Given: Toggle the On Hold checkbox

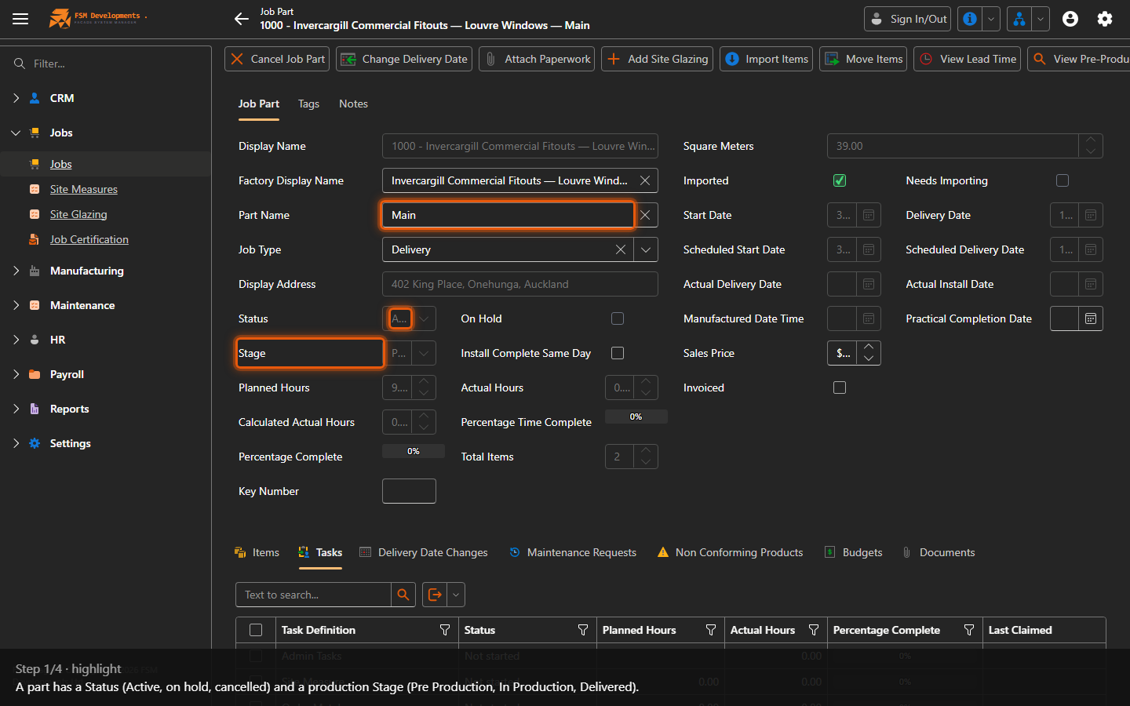Looking at the screenshot, I should 618,318.
